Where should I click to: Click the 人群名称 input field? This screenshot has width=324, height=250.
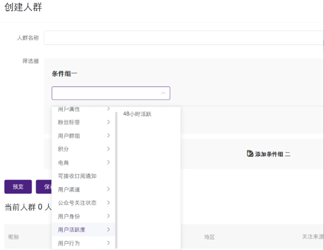click(x=182, y=38)
